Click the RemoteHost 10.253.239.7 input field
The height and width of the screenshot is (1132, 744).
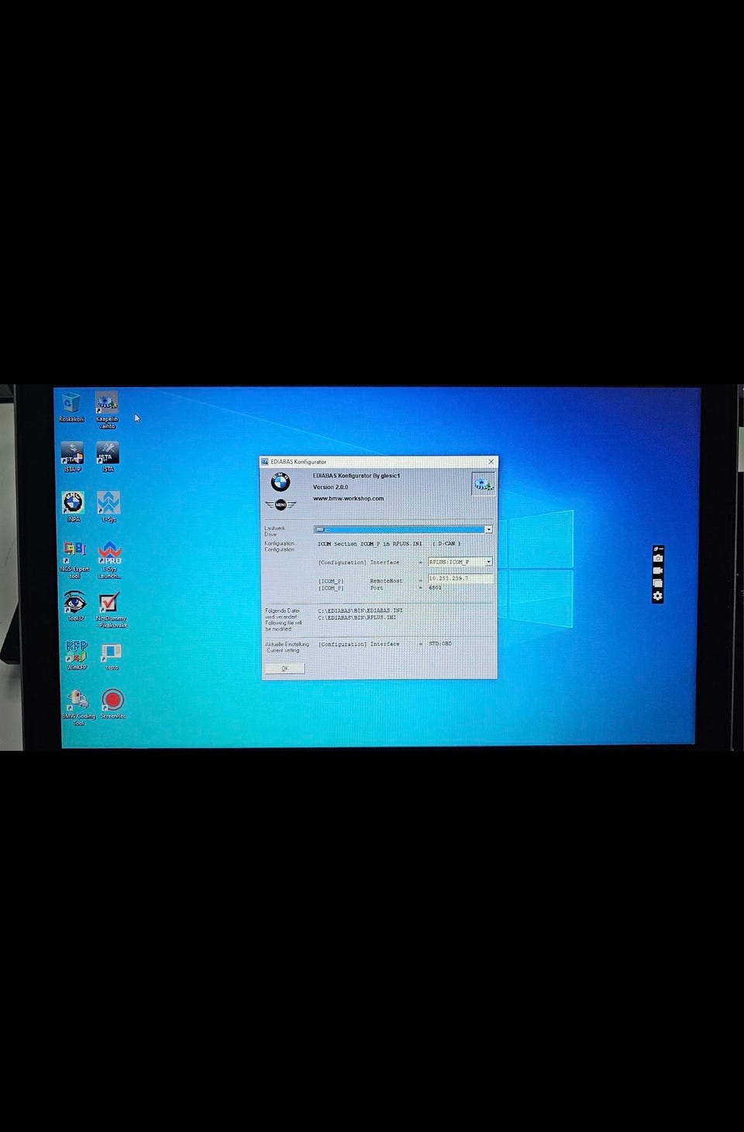click(x=460, y=578)
